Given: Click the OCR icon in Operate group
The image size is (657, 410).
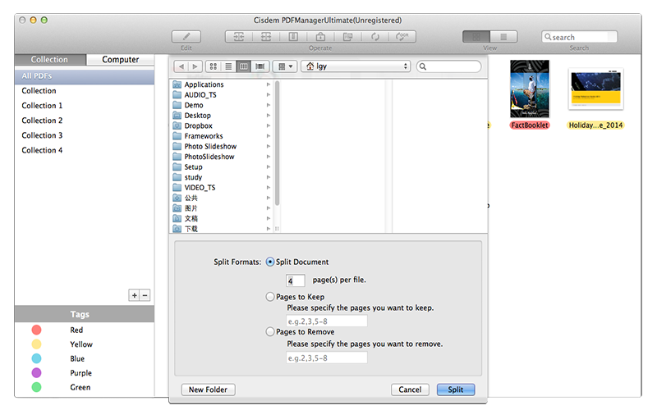Looking at the screenshot, I should click(402, 37).
